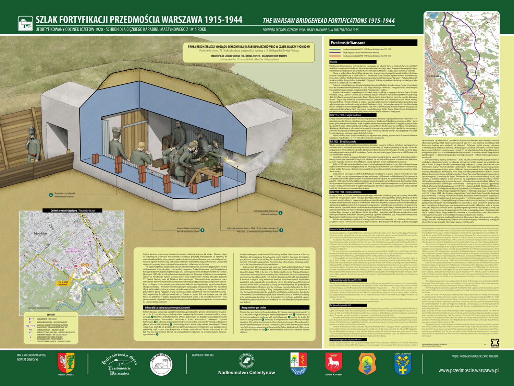Click the Józefów town crest
514x386 pixels.
(x=299, y=364)
